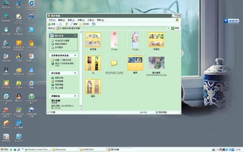Screen dimensions: 243x152
Task: Collapse the 图片任务 panel section
Action: point(75,36)
